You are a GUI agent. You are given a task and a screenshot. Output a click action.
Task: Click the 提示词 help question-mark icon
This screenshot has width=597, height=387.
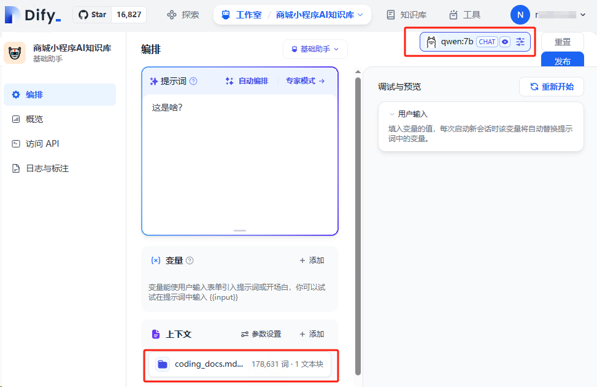194,80
